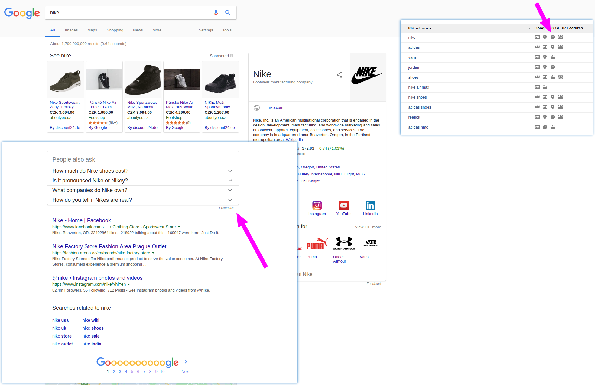Click the crown icon in shoes row
This screenshot has width=595, height=385.
[x=537, y=77]
